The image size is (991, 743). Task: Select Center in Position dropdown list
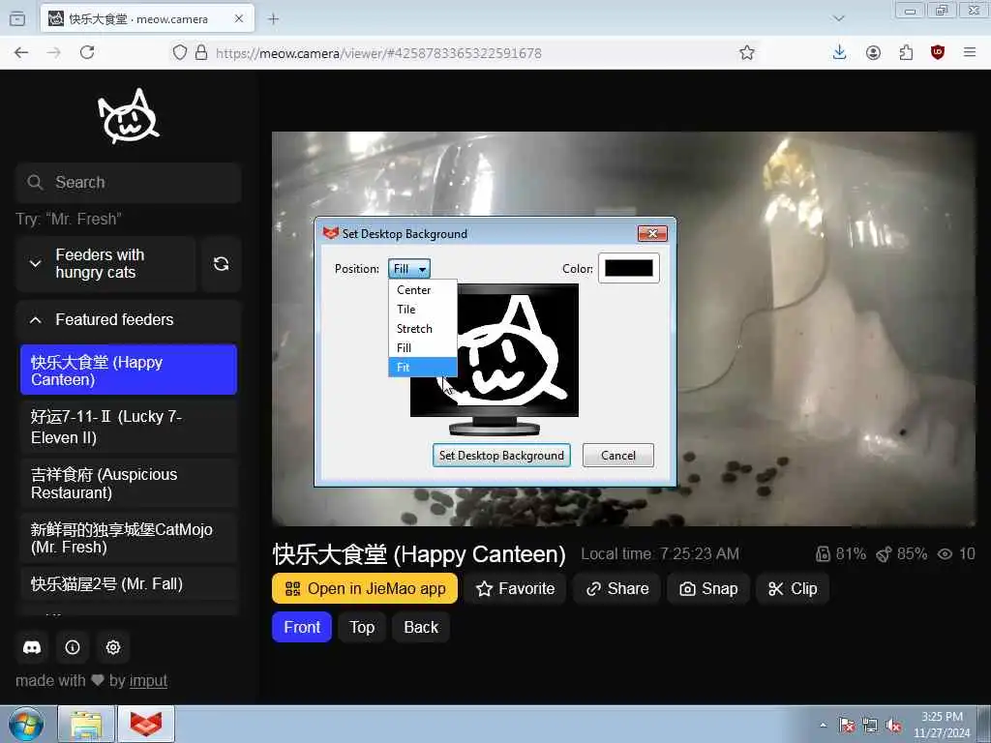pos(422,290)
